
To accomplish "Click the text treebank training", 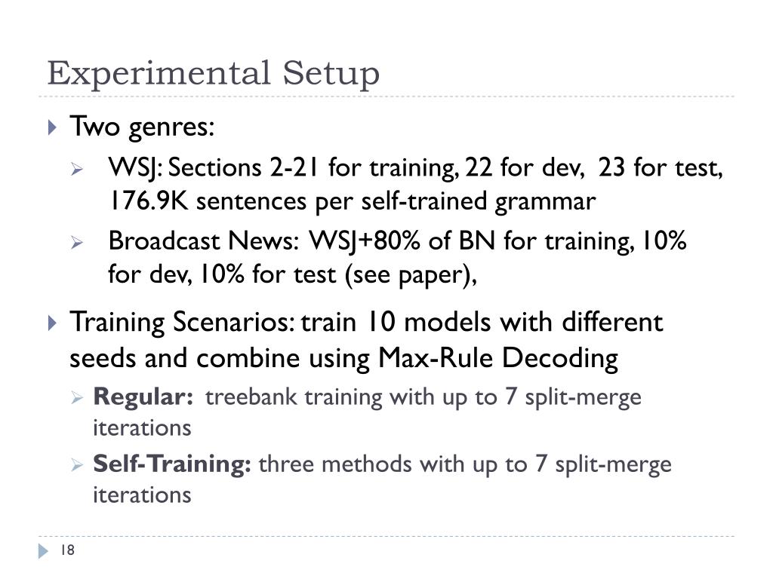I will tap(294, 398).
